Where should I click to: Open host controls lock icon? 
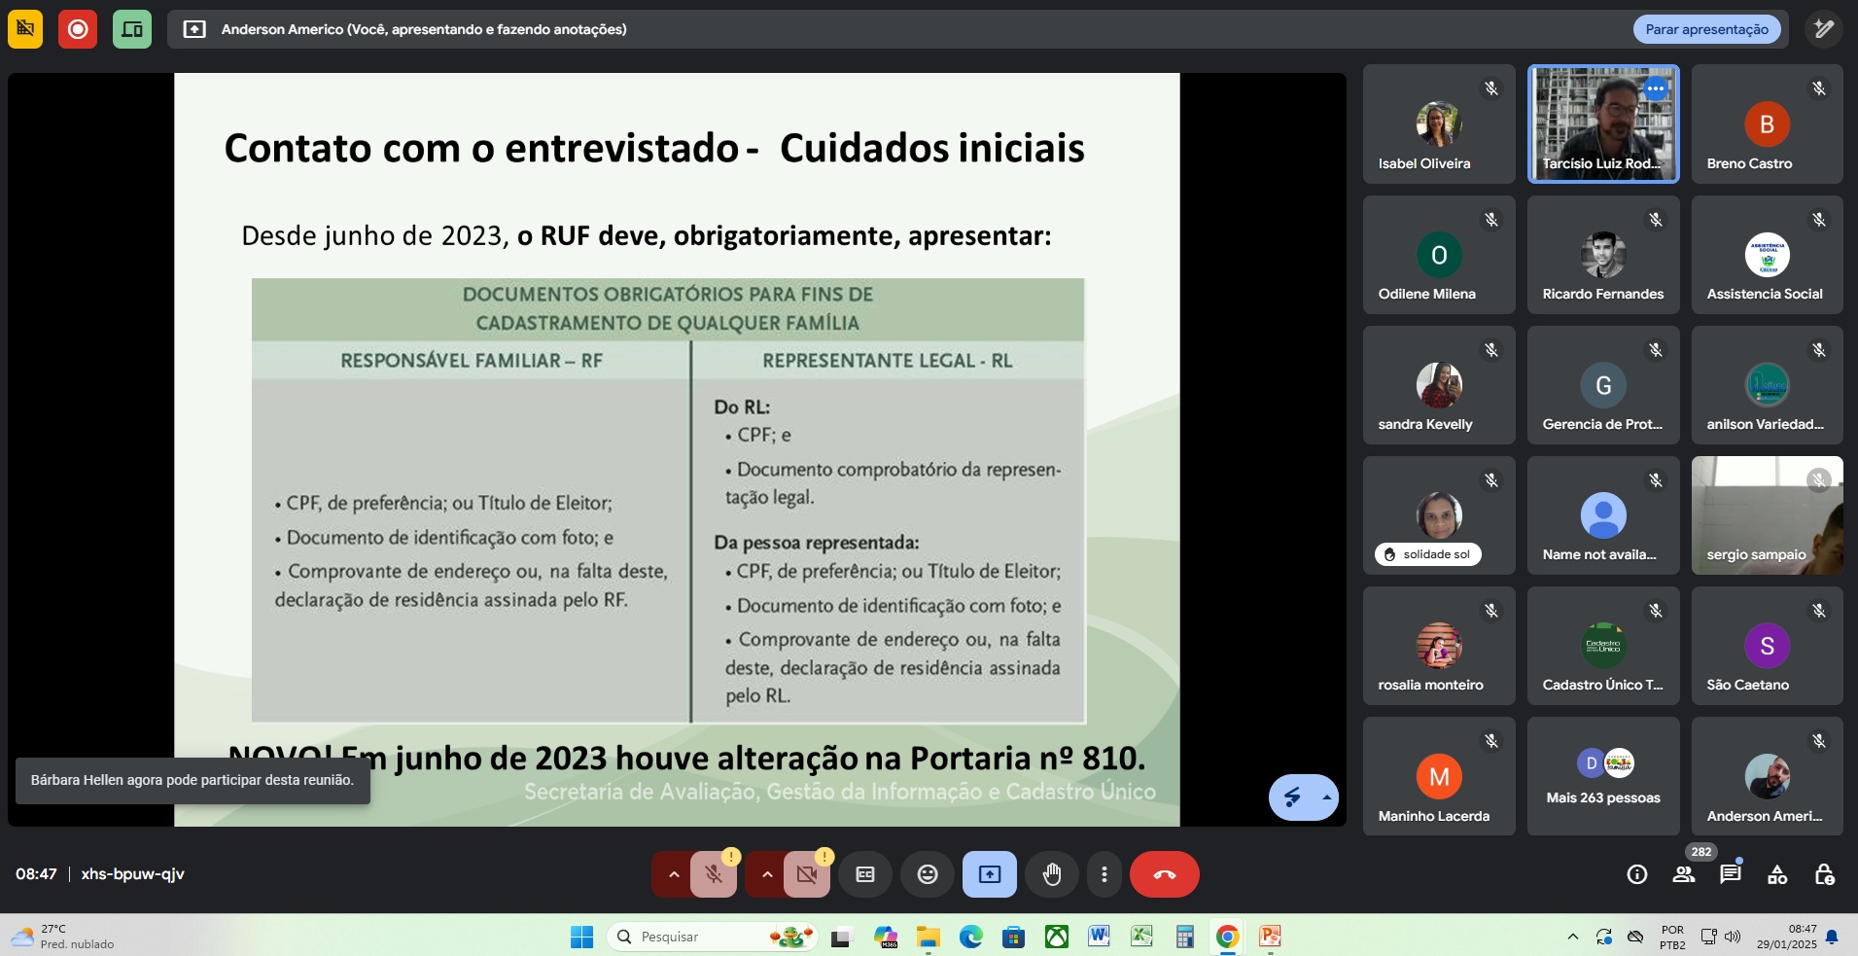coord(1824,874)
